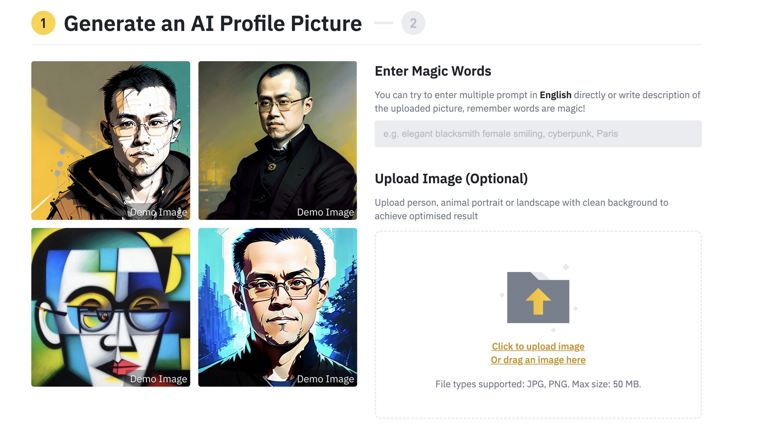This screenshot has height=427, width=779.
Task: Click the Enter Magic Words prompt field
Action: point(538,134)
